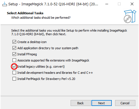Cancel the ImageMagick installation
The height and width of the screenshot is (109, 139).
(125, 103)
